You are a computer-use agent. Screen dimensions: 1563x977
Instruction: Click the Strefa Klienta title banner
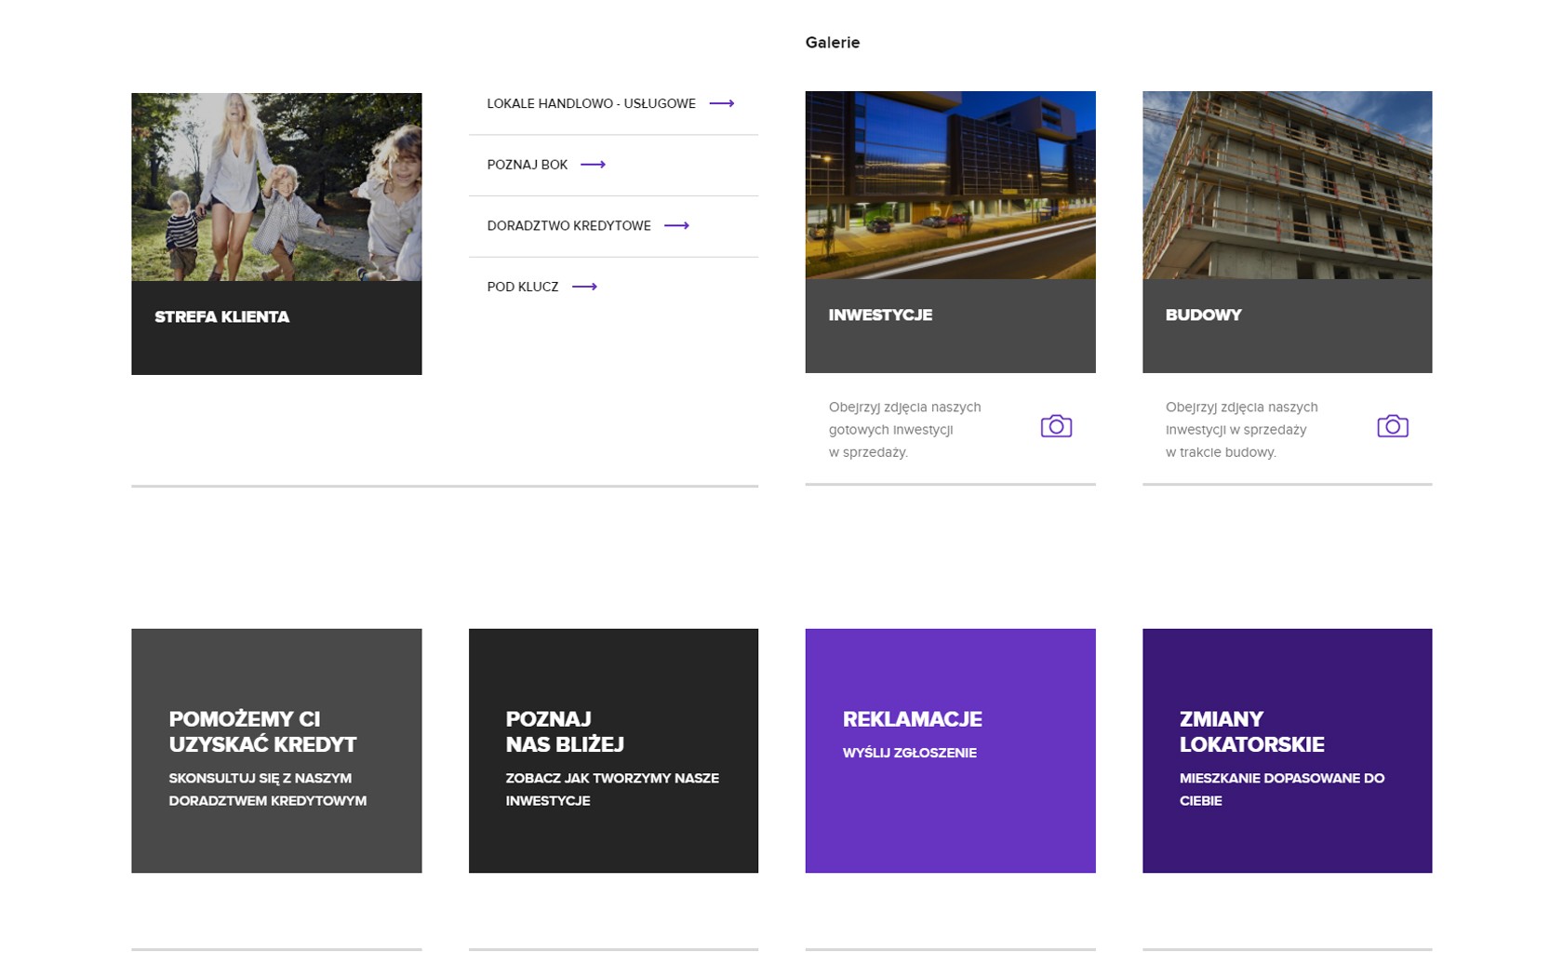(x=276, y=328)
